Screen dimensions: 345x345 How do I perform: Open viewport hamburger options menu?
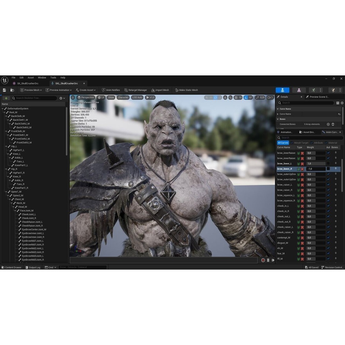(x=73, y=97)
